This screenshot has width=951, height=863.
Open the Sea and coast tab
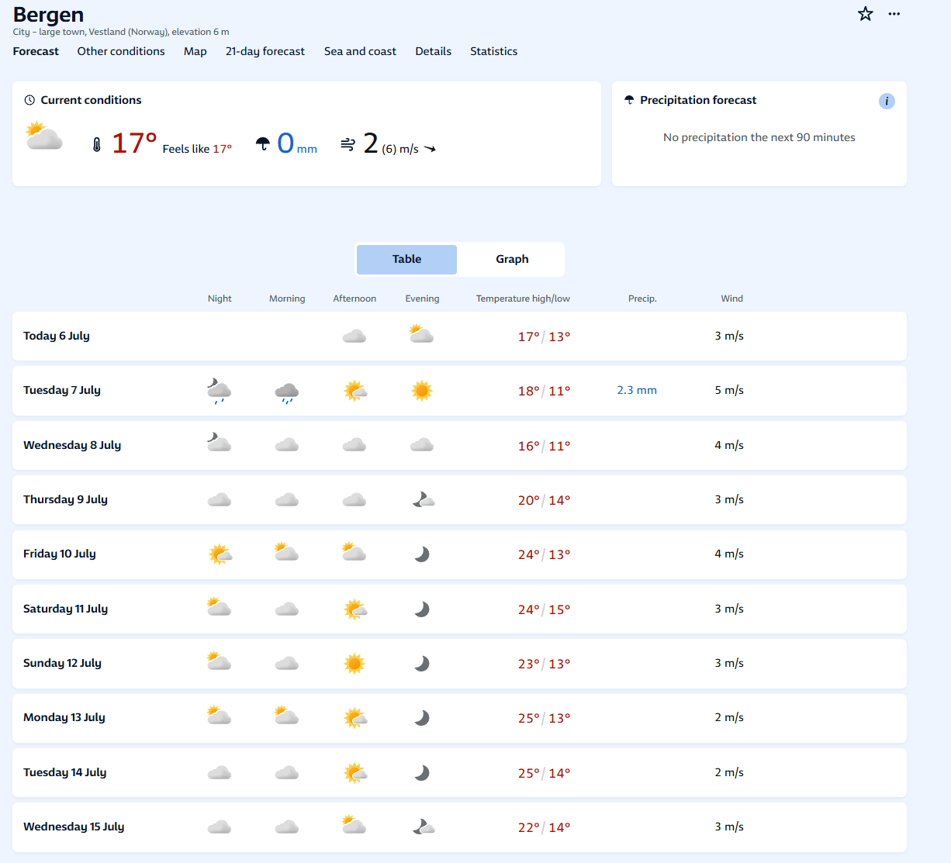(x=360, y=51)
